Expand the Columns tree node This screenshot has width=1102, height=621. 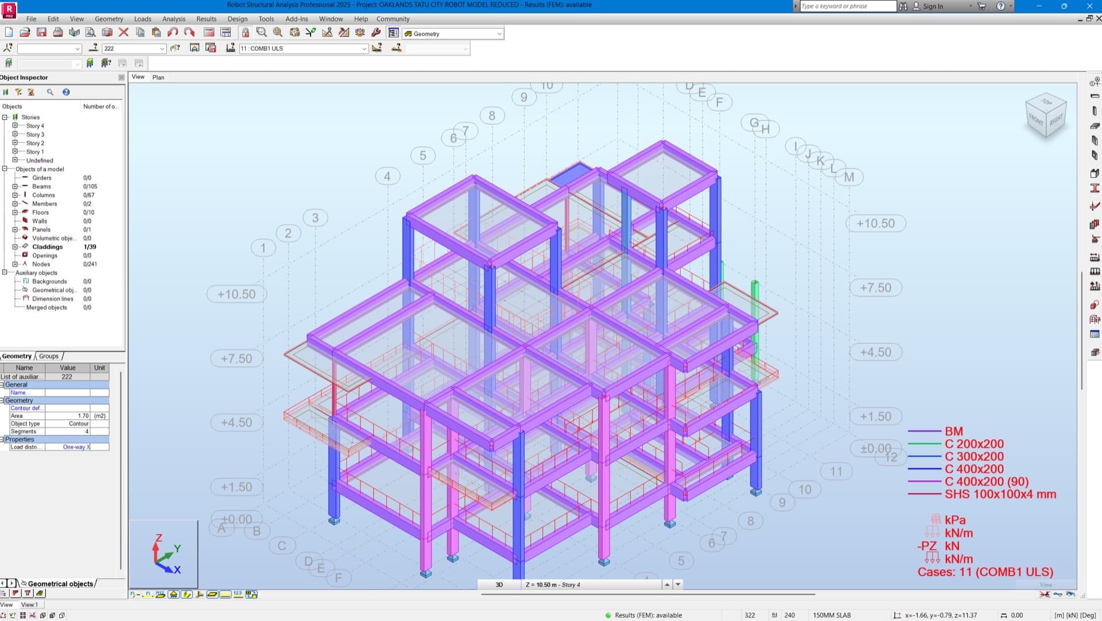tap(15, 195)
